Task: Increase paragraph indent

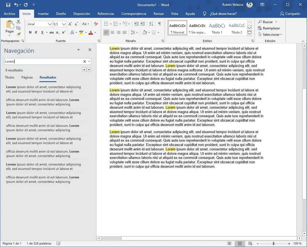Action: pyautogui.click(x=143, y=24)
